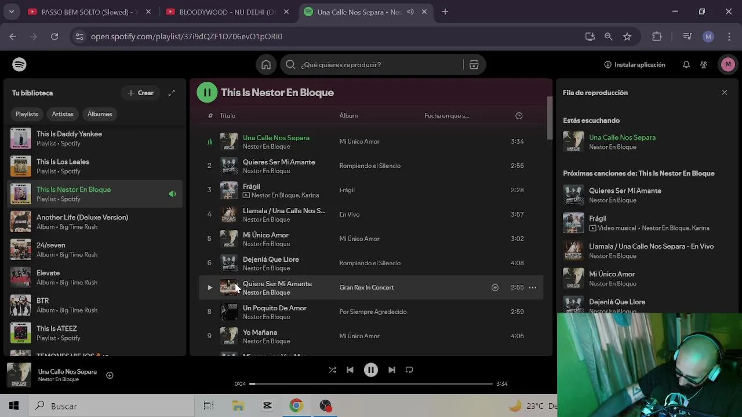742x417 pixels.
Task: Open File Explorer from taskbar
Action: coord(238,406)
